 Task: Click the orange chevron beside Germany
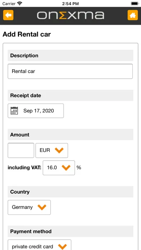pos(42,207)
